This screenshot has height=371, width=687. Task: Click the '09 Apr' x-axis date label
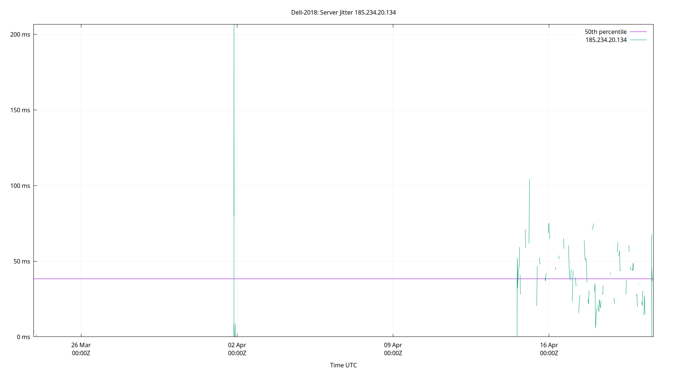pyautogui.click(x=393, y=345)
